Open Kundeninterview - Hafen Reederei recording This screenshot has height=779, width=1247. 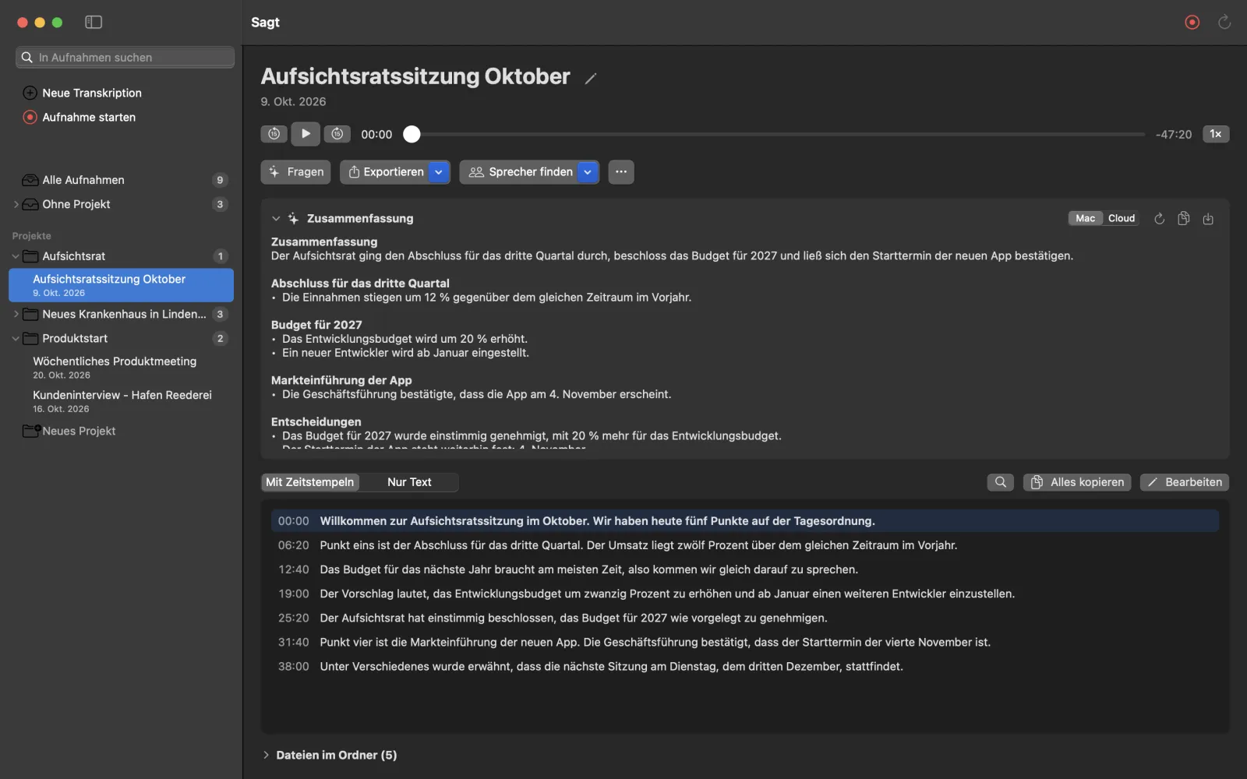click(x=121, y=401)
